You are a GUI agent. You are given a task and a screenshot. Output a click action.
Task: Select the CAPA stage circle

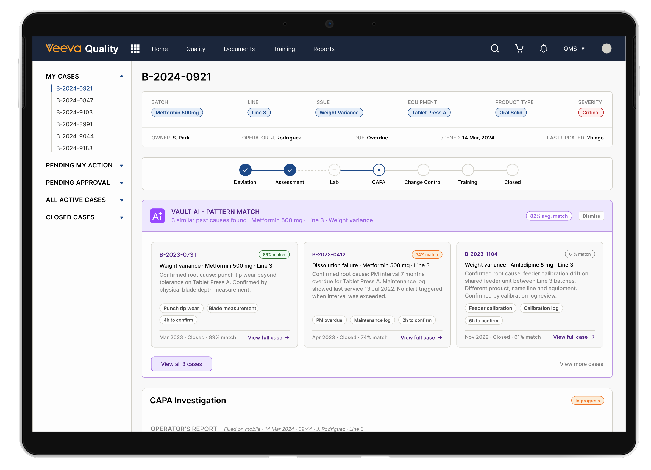click(x=379, y=170)
